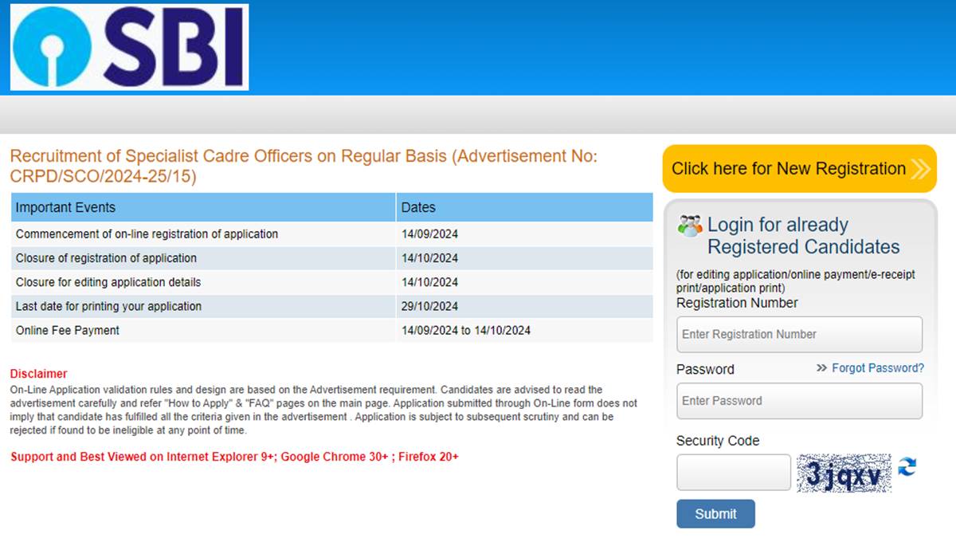
Task: Click the double-arrow on the New Registration banner
Action: click(x=920, y=169)
